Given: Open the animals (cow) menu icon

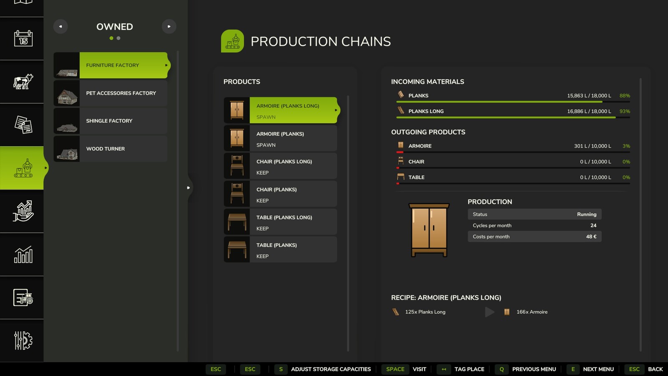Looking at the screenshot, I should pyautogui.click(x=23, y=81).
